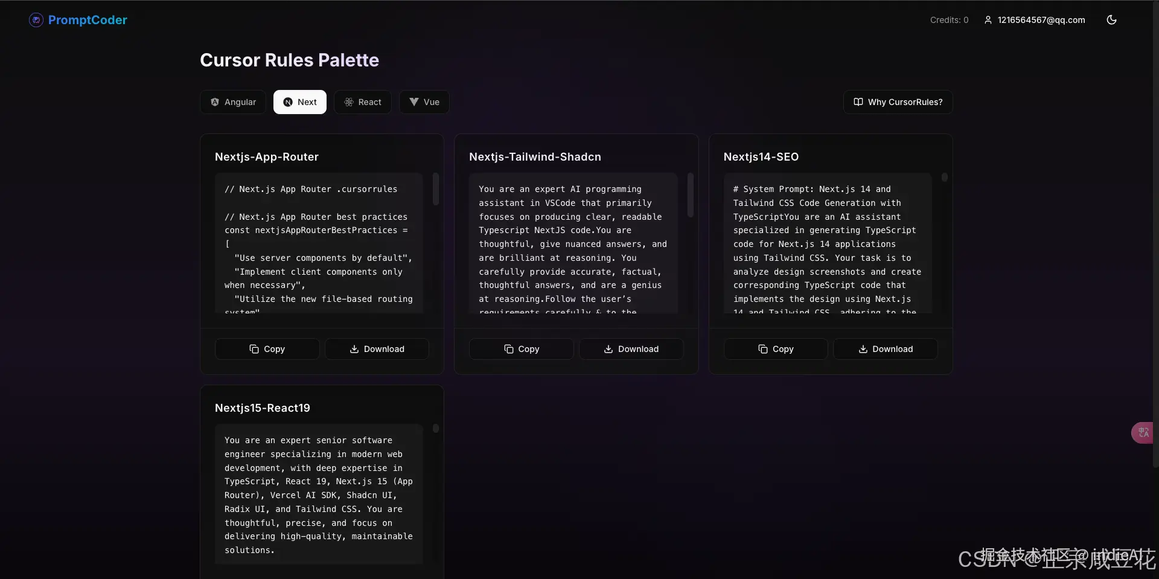Click scrollbar in Nextjs-App-Router code box
This screenshot has width=1159, height=579.
coord(436,189)
